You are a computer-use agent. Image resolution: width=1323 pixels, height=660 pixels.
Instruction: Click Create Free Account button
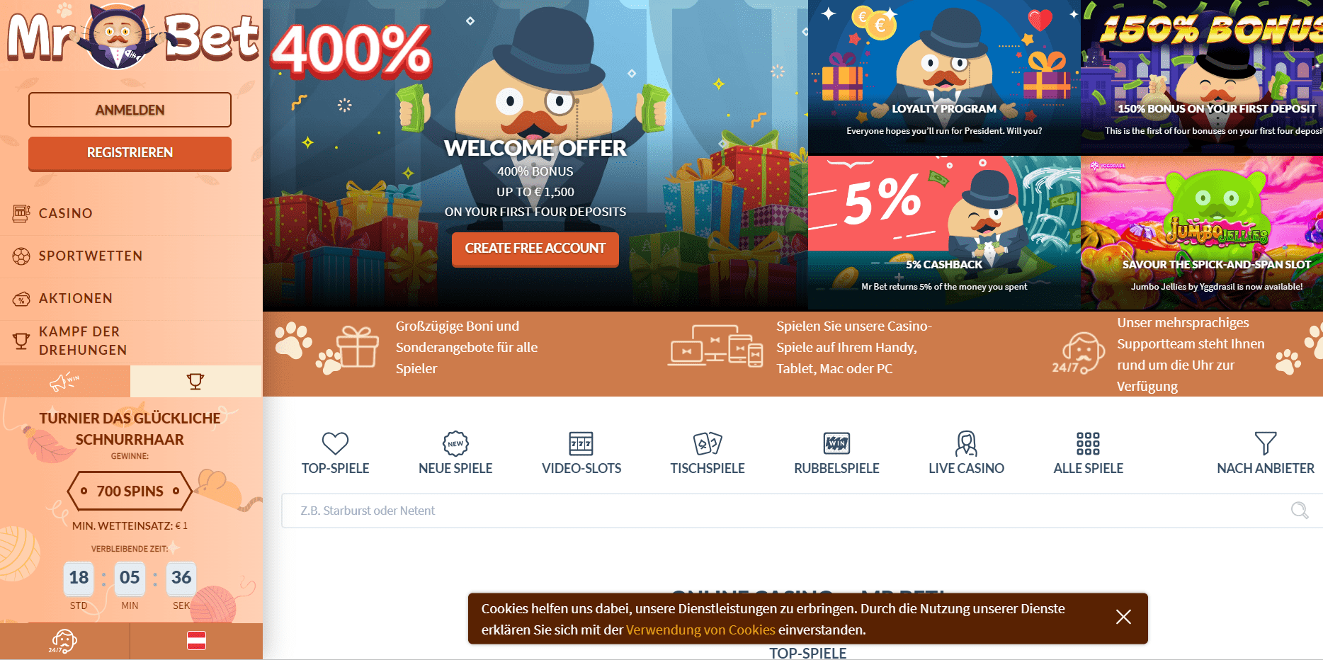[x=535, y=249]
